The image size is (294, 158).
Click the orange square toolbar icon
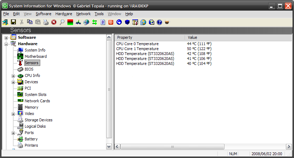tap(111, 22)
